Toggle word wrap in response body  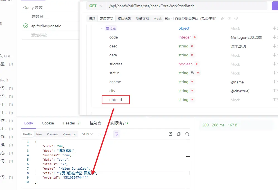pos(116,134)
